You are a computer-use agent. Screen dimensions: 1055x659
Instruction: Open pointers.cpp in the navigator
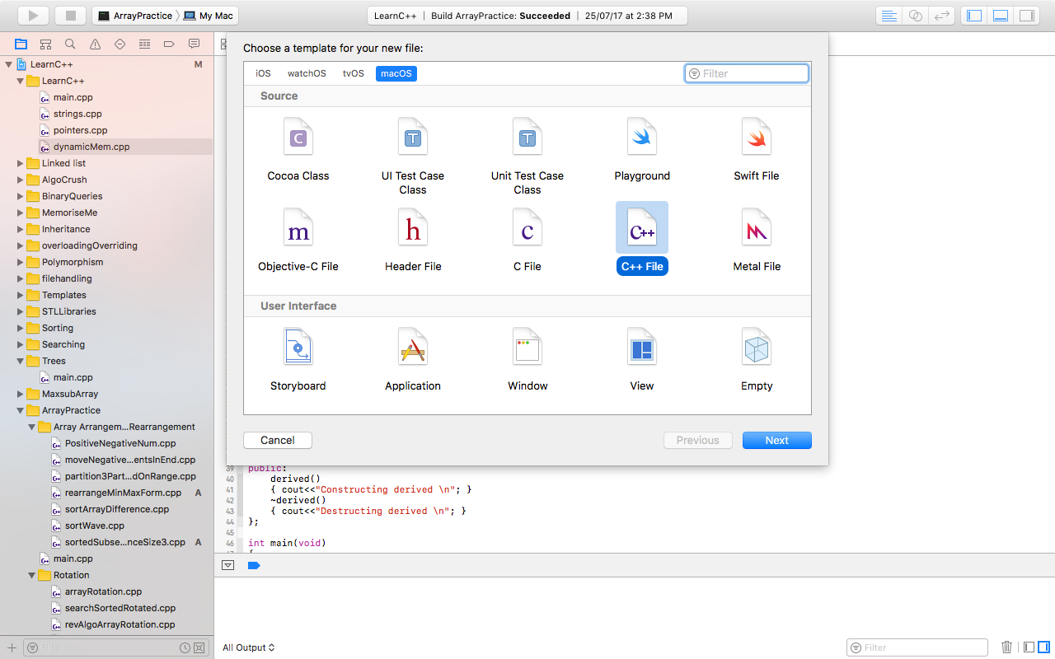(81, 130)
